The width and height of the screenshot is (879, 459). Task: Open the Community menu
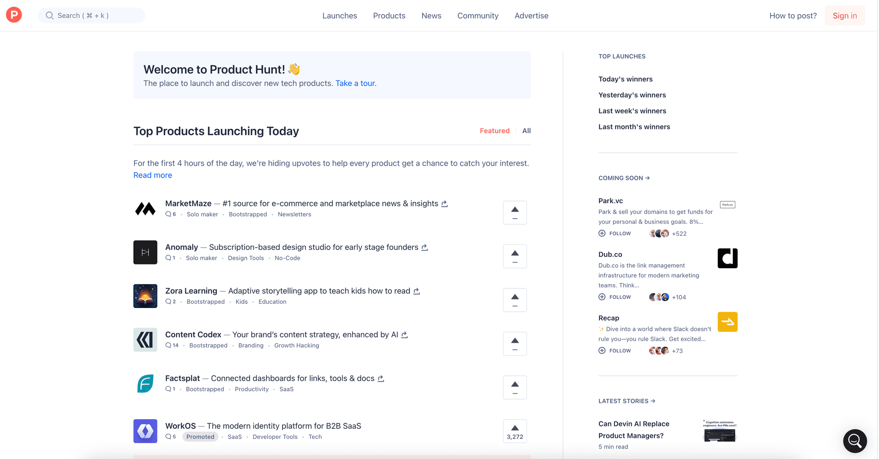tap(478, 16)
